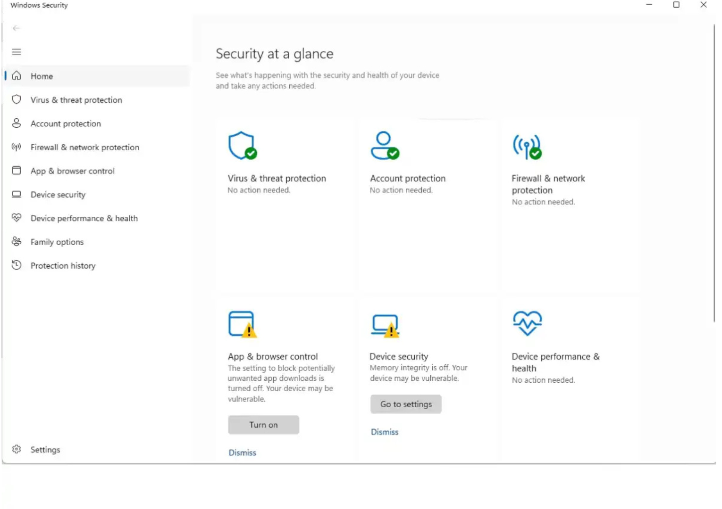Viewport: 722px width, 509px height.
Task: Open the Virus & threat protection page
Action: [x=76, y=99]
